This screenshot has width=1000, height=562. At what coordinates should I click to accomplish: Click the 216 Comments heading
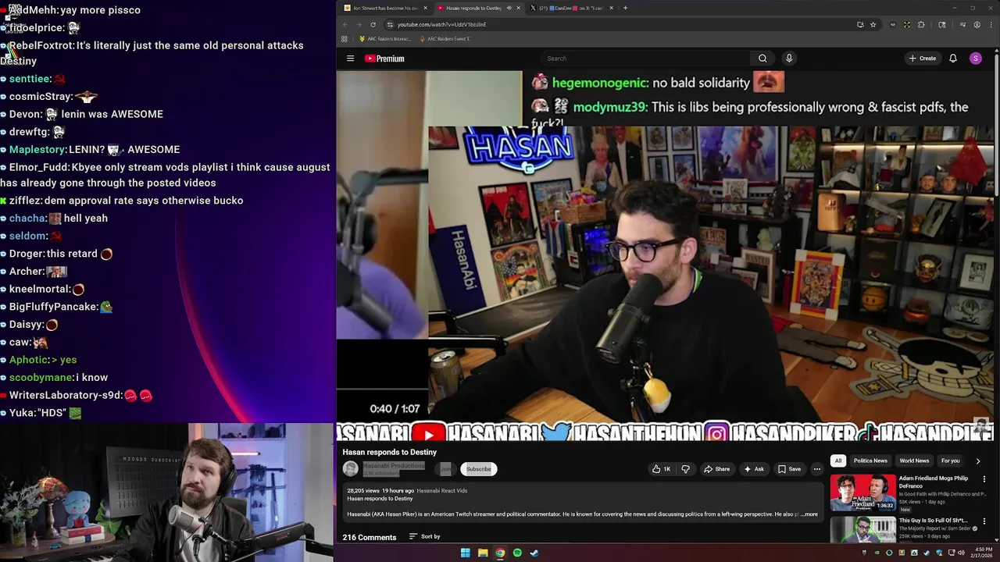point(370,537)
